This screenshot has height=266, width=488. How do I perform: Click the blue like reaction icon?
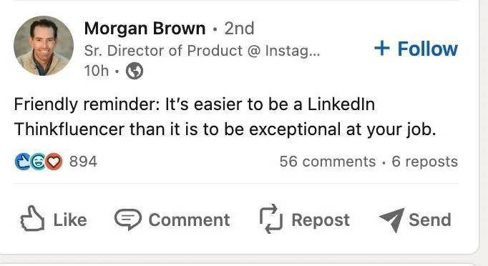[x=22, y=162]
